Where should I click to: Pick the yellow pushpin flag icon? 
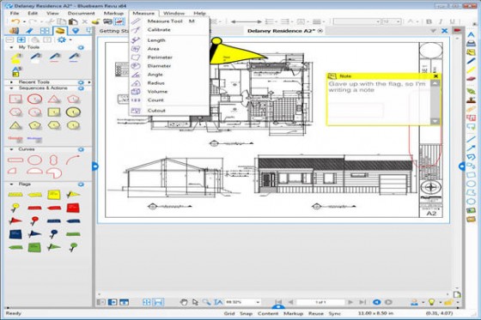pyautogui.click(x=15, y=208)
